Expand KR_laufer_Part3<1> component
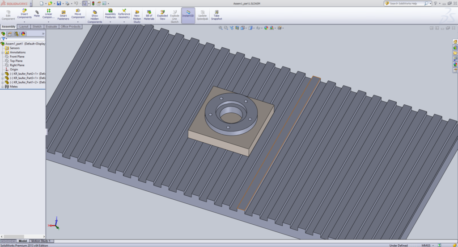Viewport: 458px width, 247px height. coord(3,78)
